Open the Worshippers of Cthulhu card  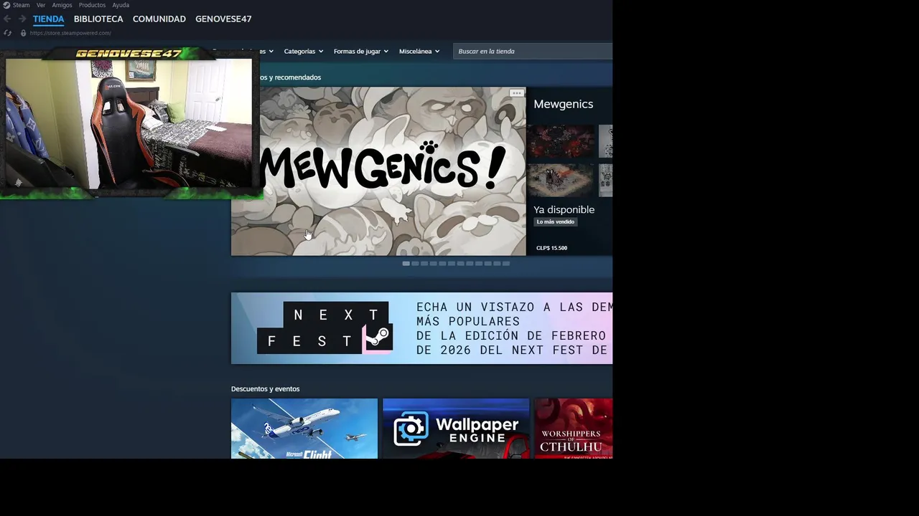tap(574, 429)
